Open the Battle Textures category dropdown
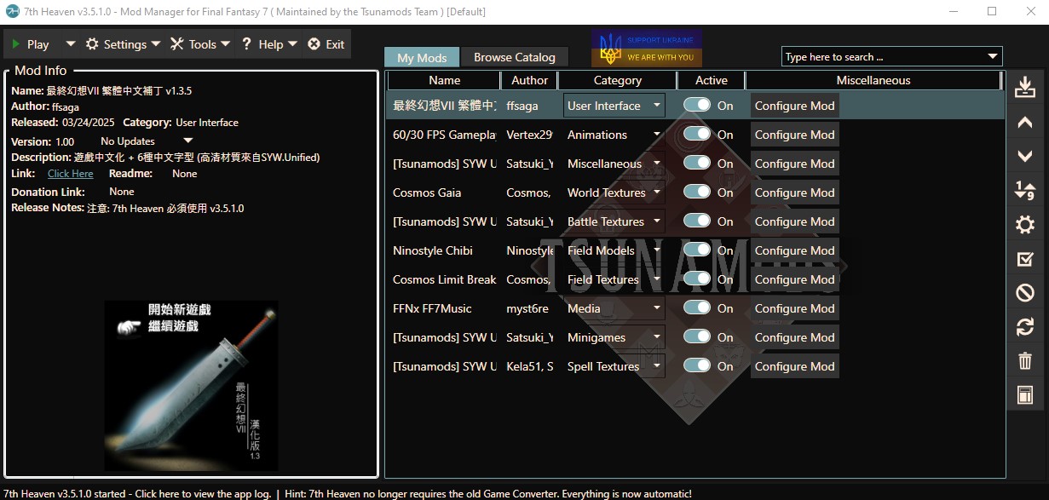 click(614, 221)
